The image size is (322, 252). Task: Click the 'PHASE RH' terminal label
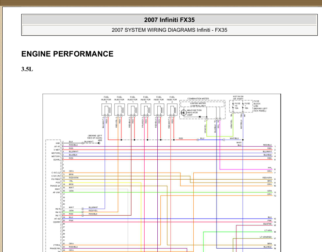click(x=55, y=249)
